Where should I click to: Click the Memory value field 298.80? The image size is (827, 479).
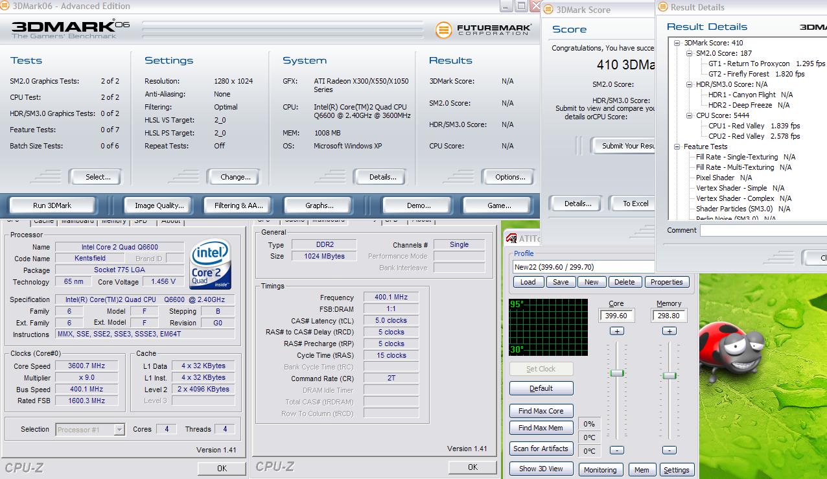[x=670, y=316]
